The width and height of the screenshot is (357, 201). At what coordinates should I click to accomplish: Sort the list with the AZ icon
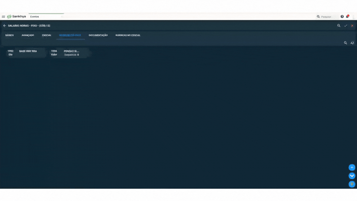[x=352, y=43]
